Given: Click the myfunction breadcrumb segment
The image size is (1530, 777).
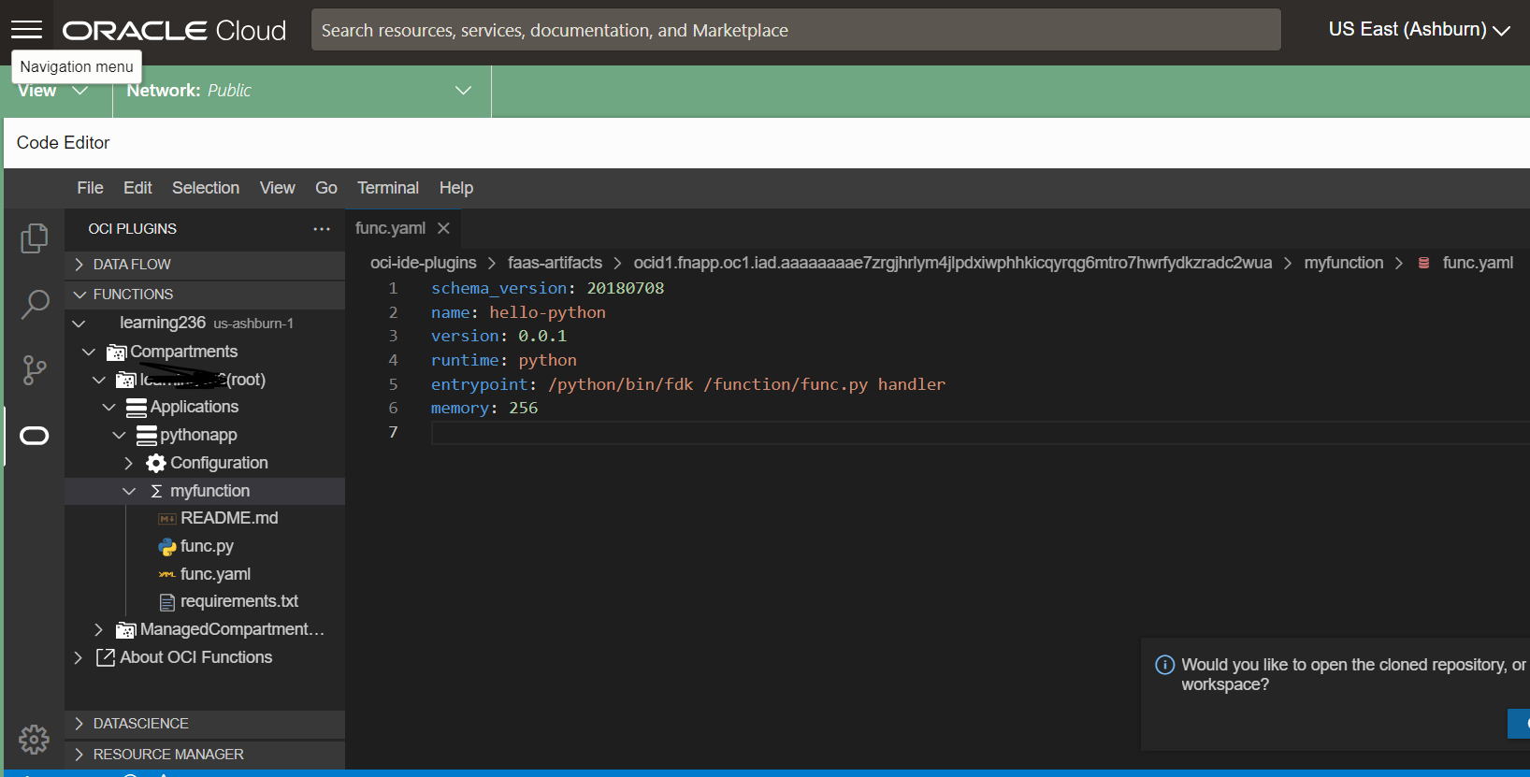Looking at the screenshot, I should 1344,264.
